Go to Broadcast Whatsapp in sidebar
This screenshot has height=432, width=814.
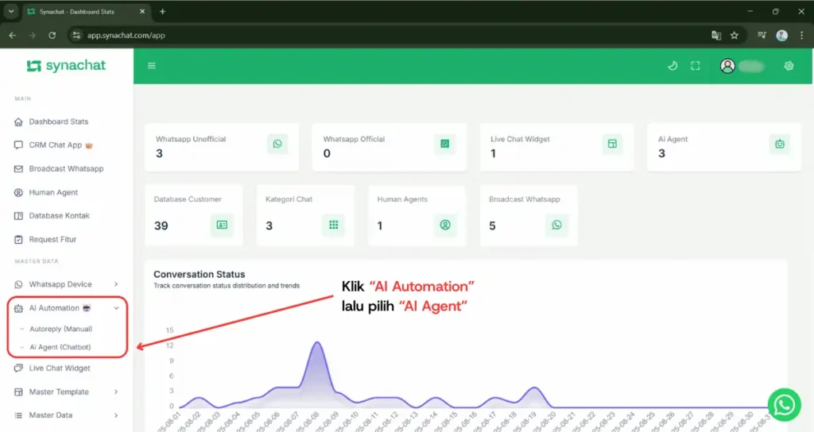point(66,168)
